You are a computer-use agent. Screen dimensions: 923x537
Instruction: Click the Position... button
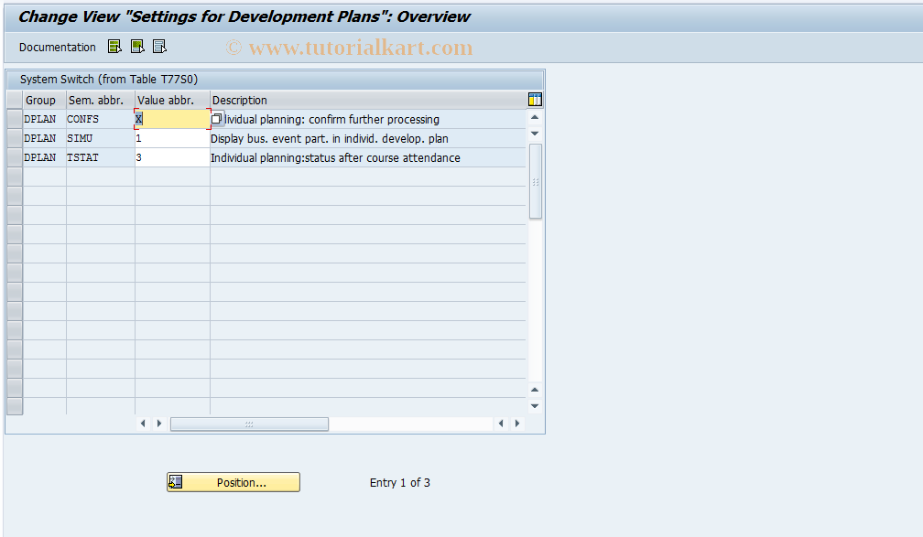click(x=233, y=482)
